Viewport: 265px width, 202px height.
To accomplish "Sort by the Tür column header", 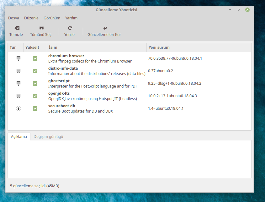I will click(16, 47).
